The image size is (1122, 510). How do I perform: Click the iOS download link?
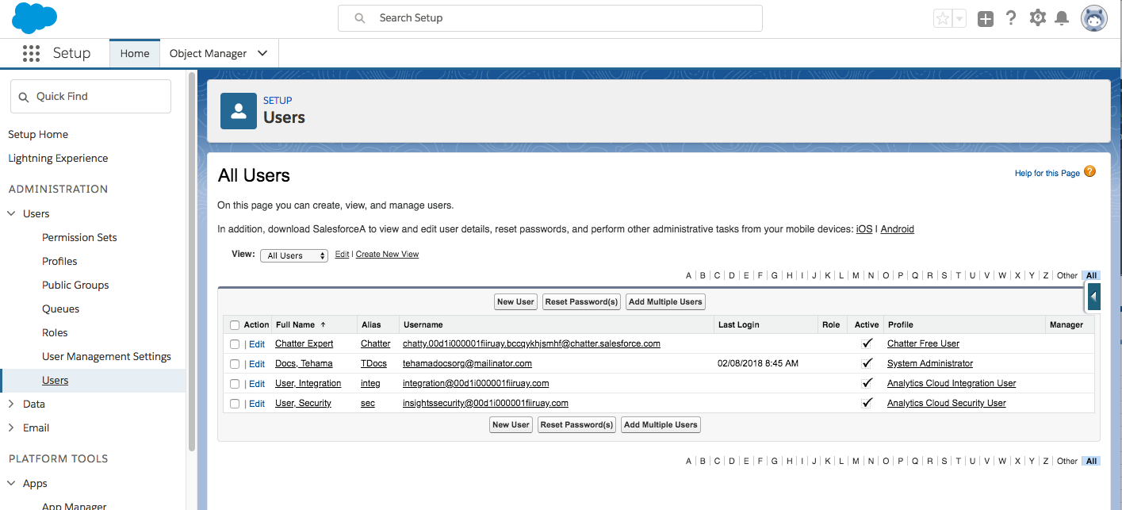pos(864,229)
